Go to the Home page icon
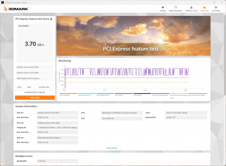 [x=162, y=7]
